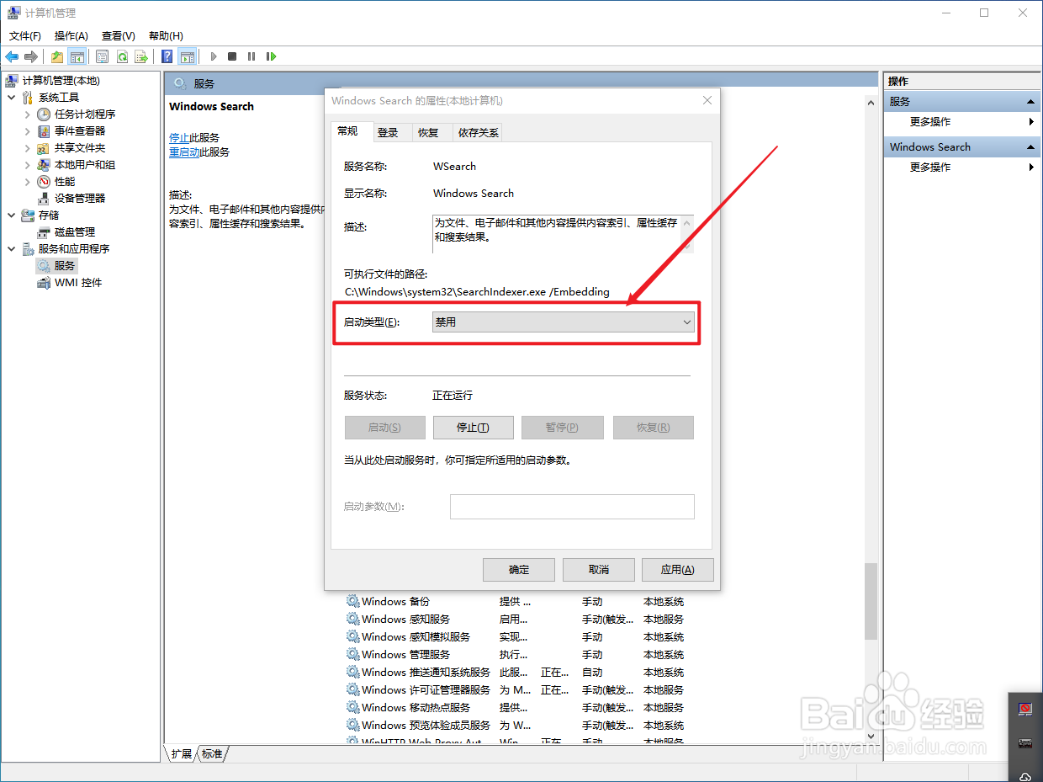Click the blue Back arrow in toolbar

pos(12,56)
